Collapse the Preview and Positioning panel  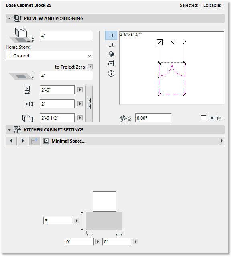point(9,18)
